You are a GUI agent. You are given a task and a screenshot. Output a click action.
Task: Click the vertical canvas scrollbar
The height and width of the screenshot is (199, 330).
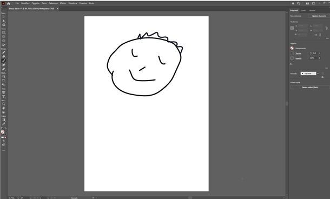click(x=286, y=104)
